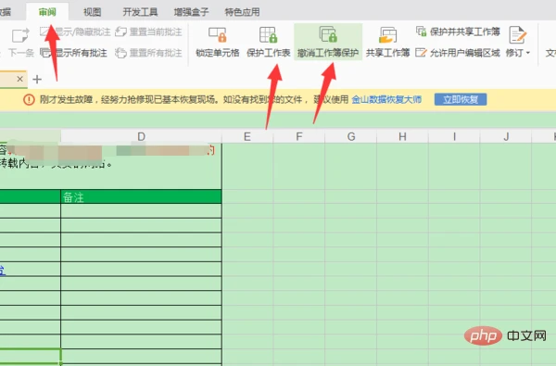
Task: Add a new document tab with plus
Action: click(37, 79)
